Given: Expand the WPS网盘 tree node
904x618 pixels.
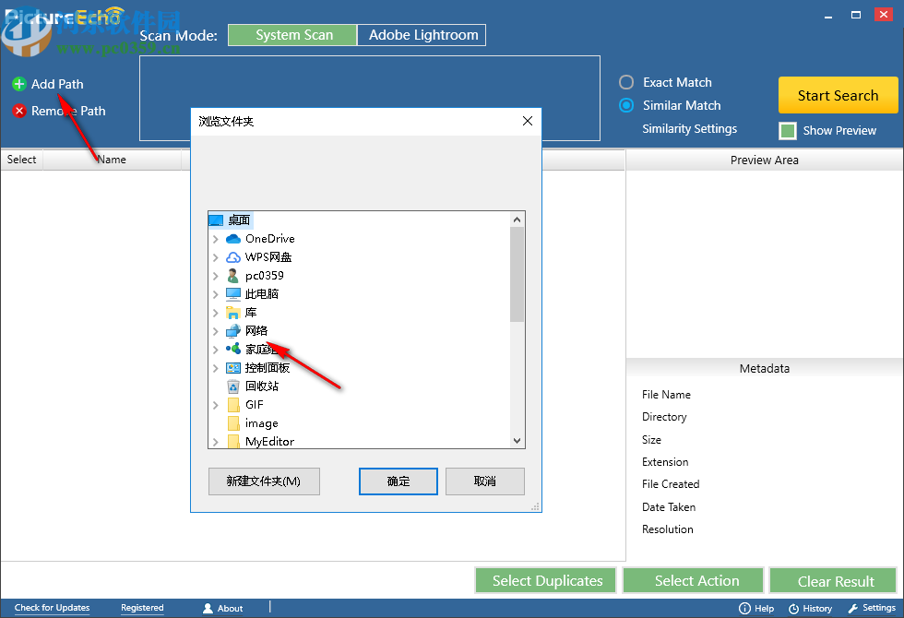Looking at the screenshot, I should tap(216, 257).
